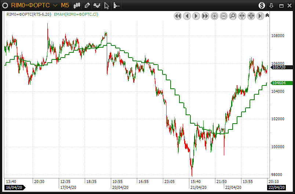Zoom out with the minus button
The image size is (295, 194).
[224, 16]
